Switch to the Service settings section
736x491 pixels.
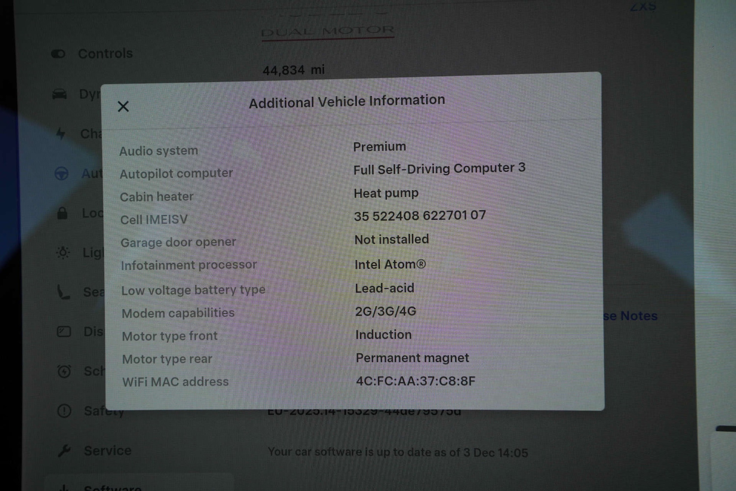[x=107, y=450]
